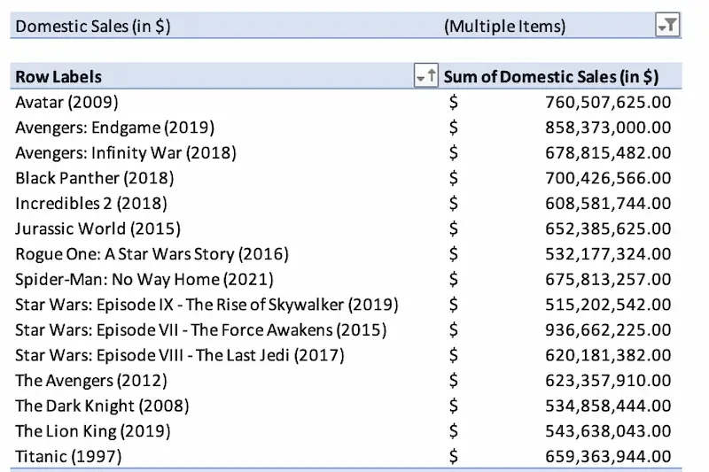Select the value 515,202,542.00
Screen dimensions: 709x472
tap(608, 305)
